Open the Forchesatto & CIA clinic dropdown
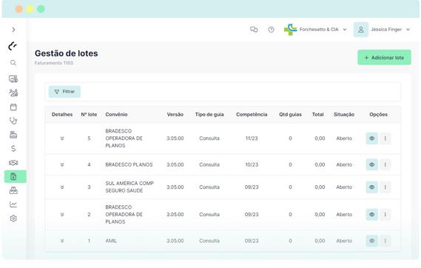The height and width of the screenshot is (268, 421). pyautogui.click(x=315, y=30)
